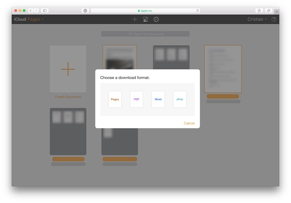Open a new Safari tab

coord(276,12)
